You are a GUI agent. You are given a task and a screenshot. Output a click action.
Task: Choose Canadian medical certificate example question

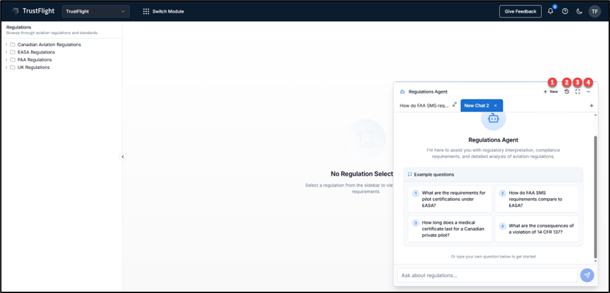pos(450,229)
